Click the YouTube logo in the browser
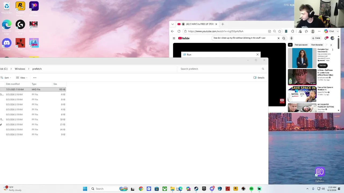Viewport: 344px width, 193px height. [184, 38]
